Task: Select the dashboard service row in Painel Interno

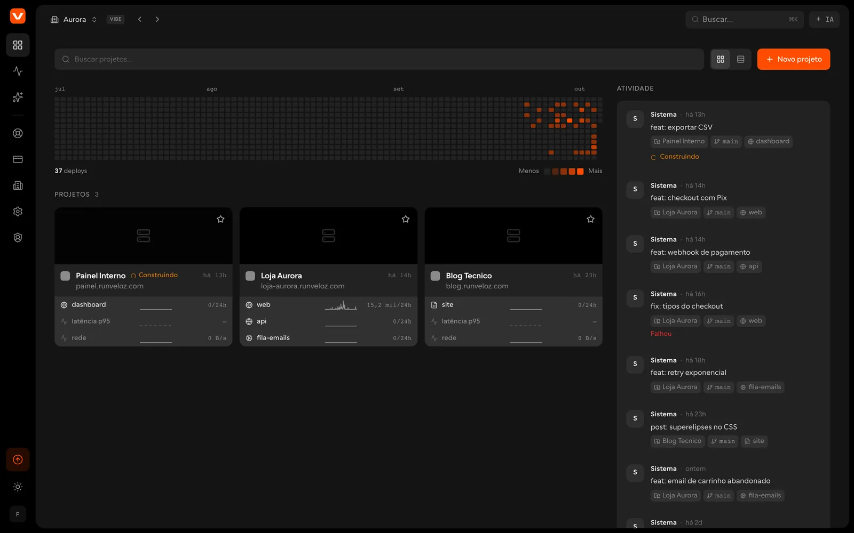Action: pyautogui.click(x=143, y=305)
